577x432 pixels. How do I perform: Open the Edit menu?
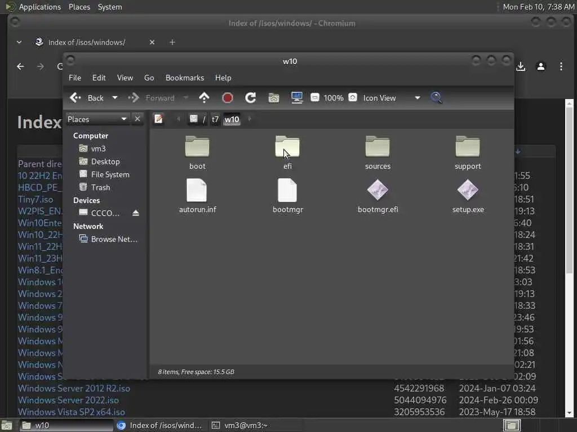pyautogui.click(x=99, y=78)
